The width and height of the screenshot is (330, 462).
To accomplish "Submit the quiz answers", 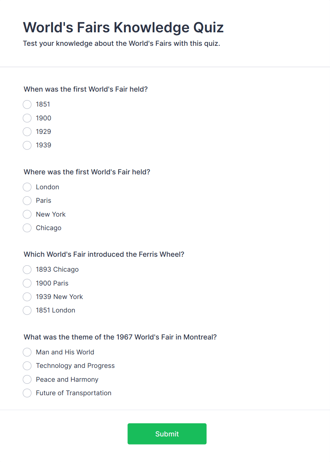I will coord(167,434).
